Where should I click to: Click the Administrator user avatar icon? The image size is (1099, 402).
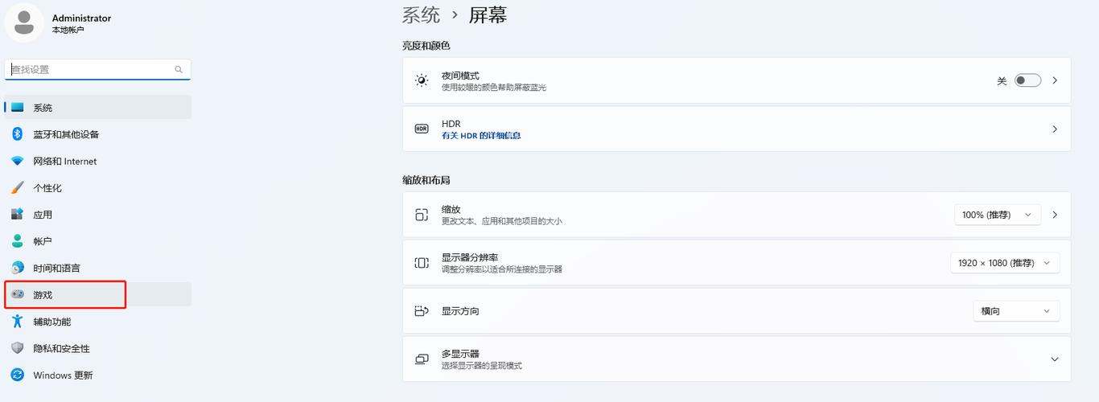tap(24, 23)
